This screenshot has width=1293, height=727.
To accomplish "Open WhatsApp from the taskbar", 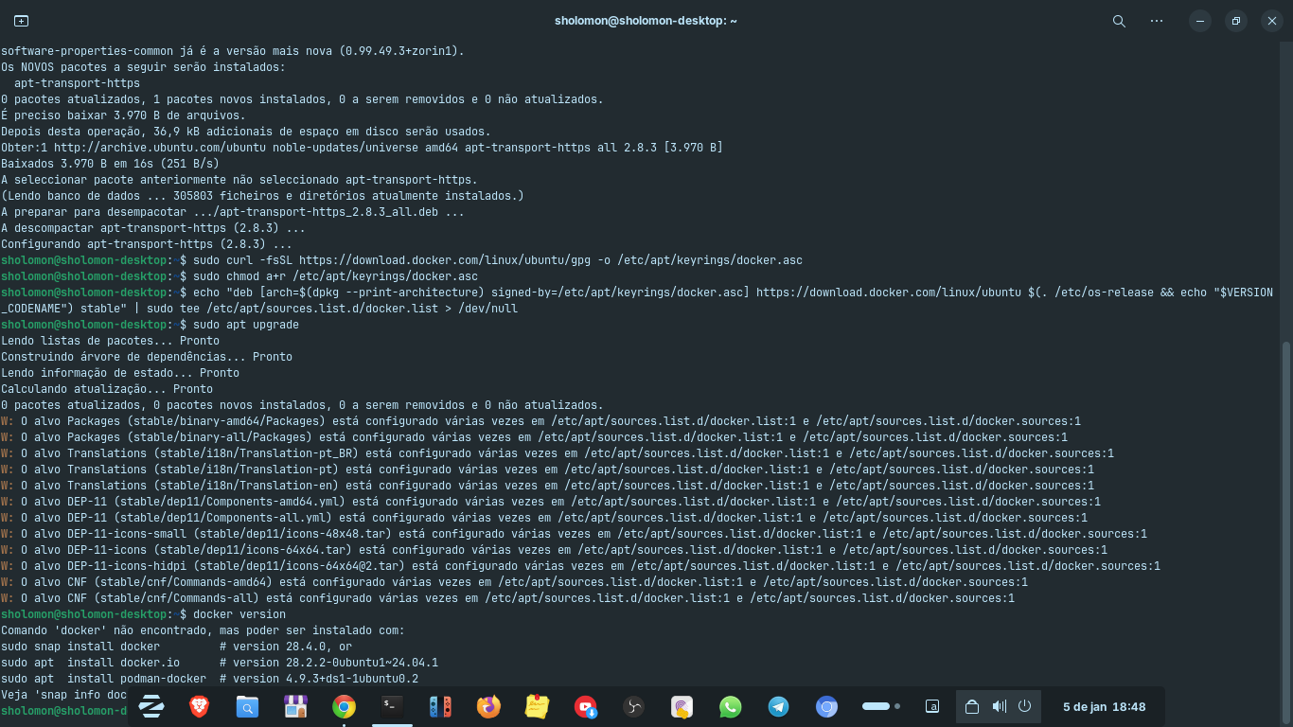I will point(730,706).
